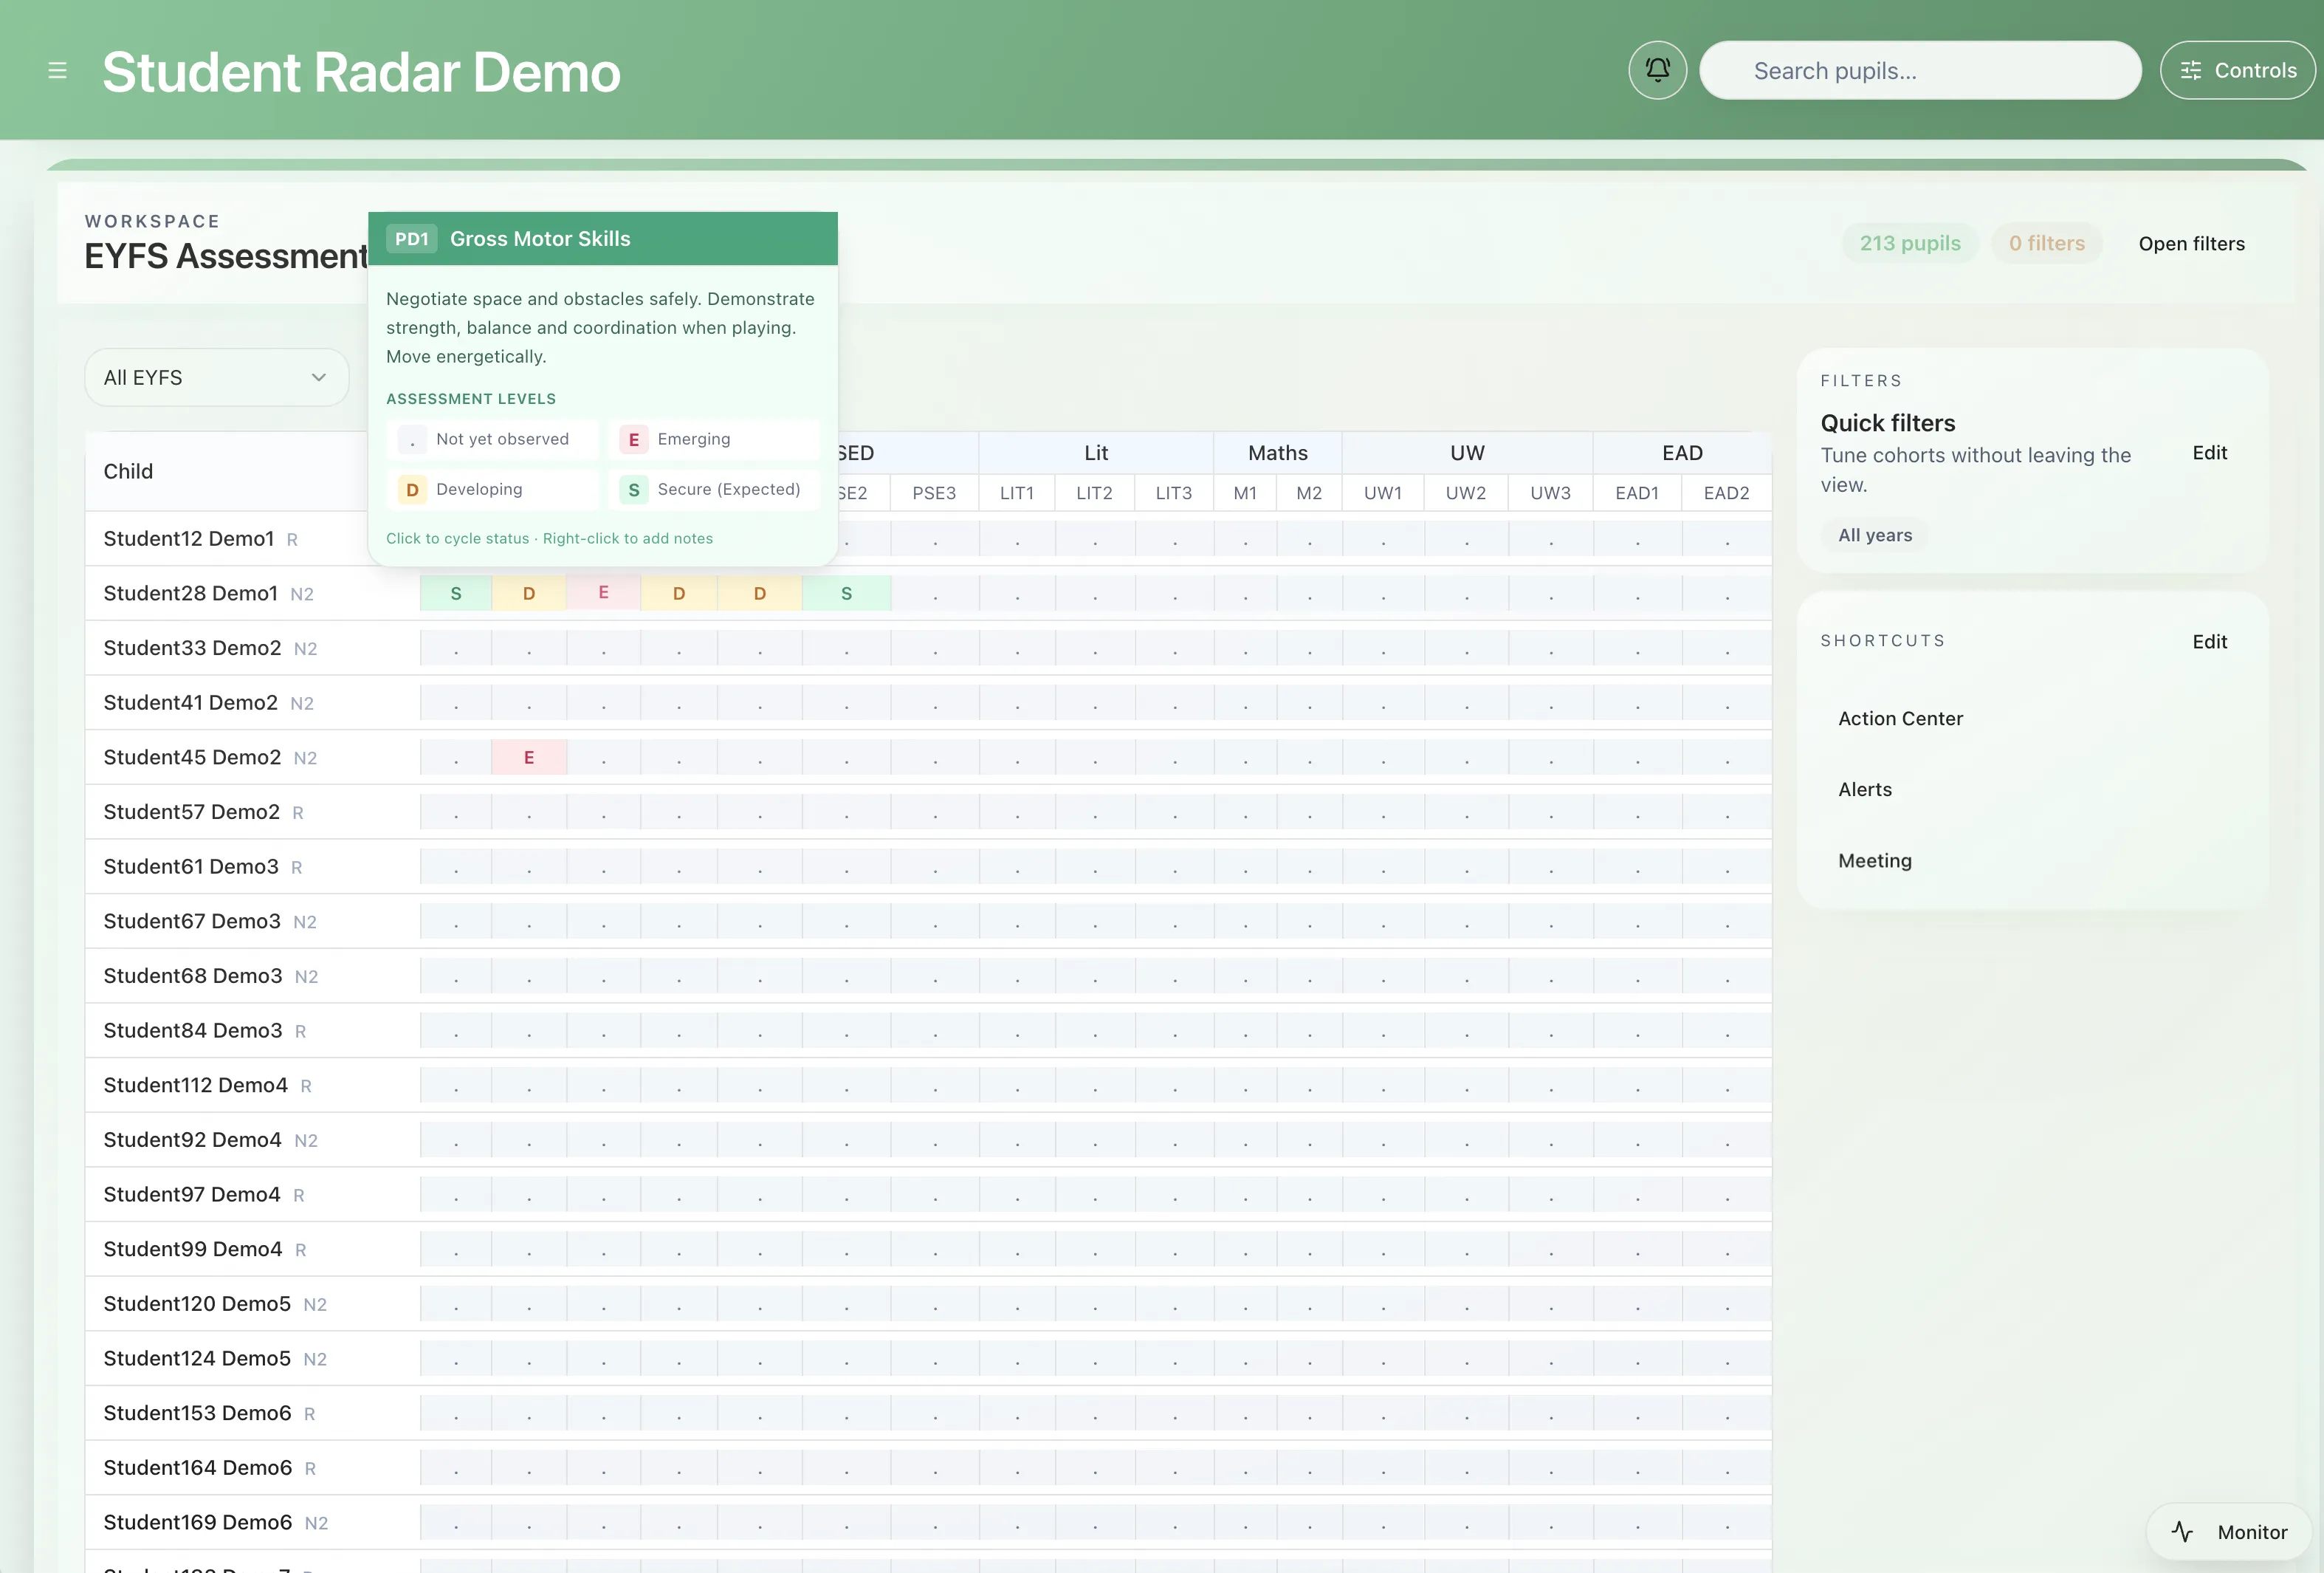Click the Secure S level badge

633,490
